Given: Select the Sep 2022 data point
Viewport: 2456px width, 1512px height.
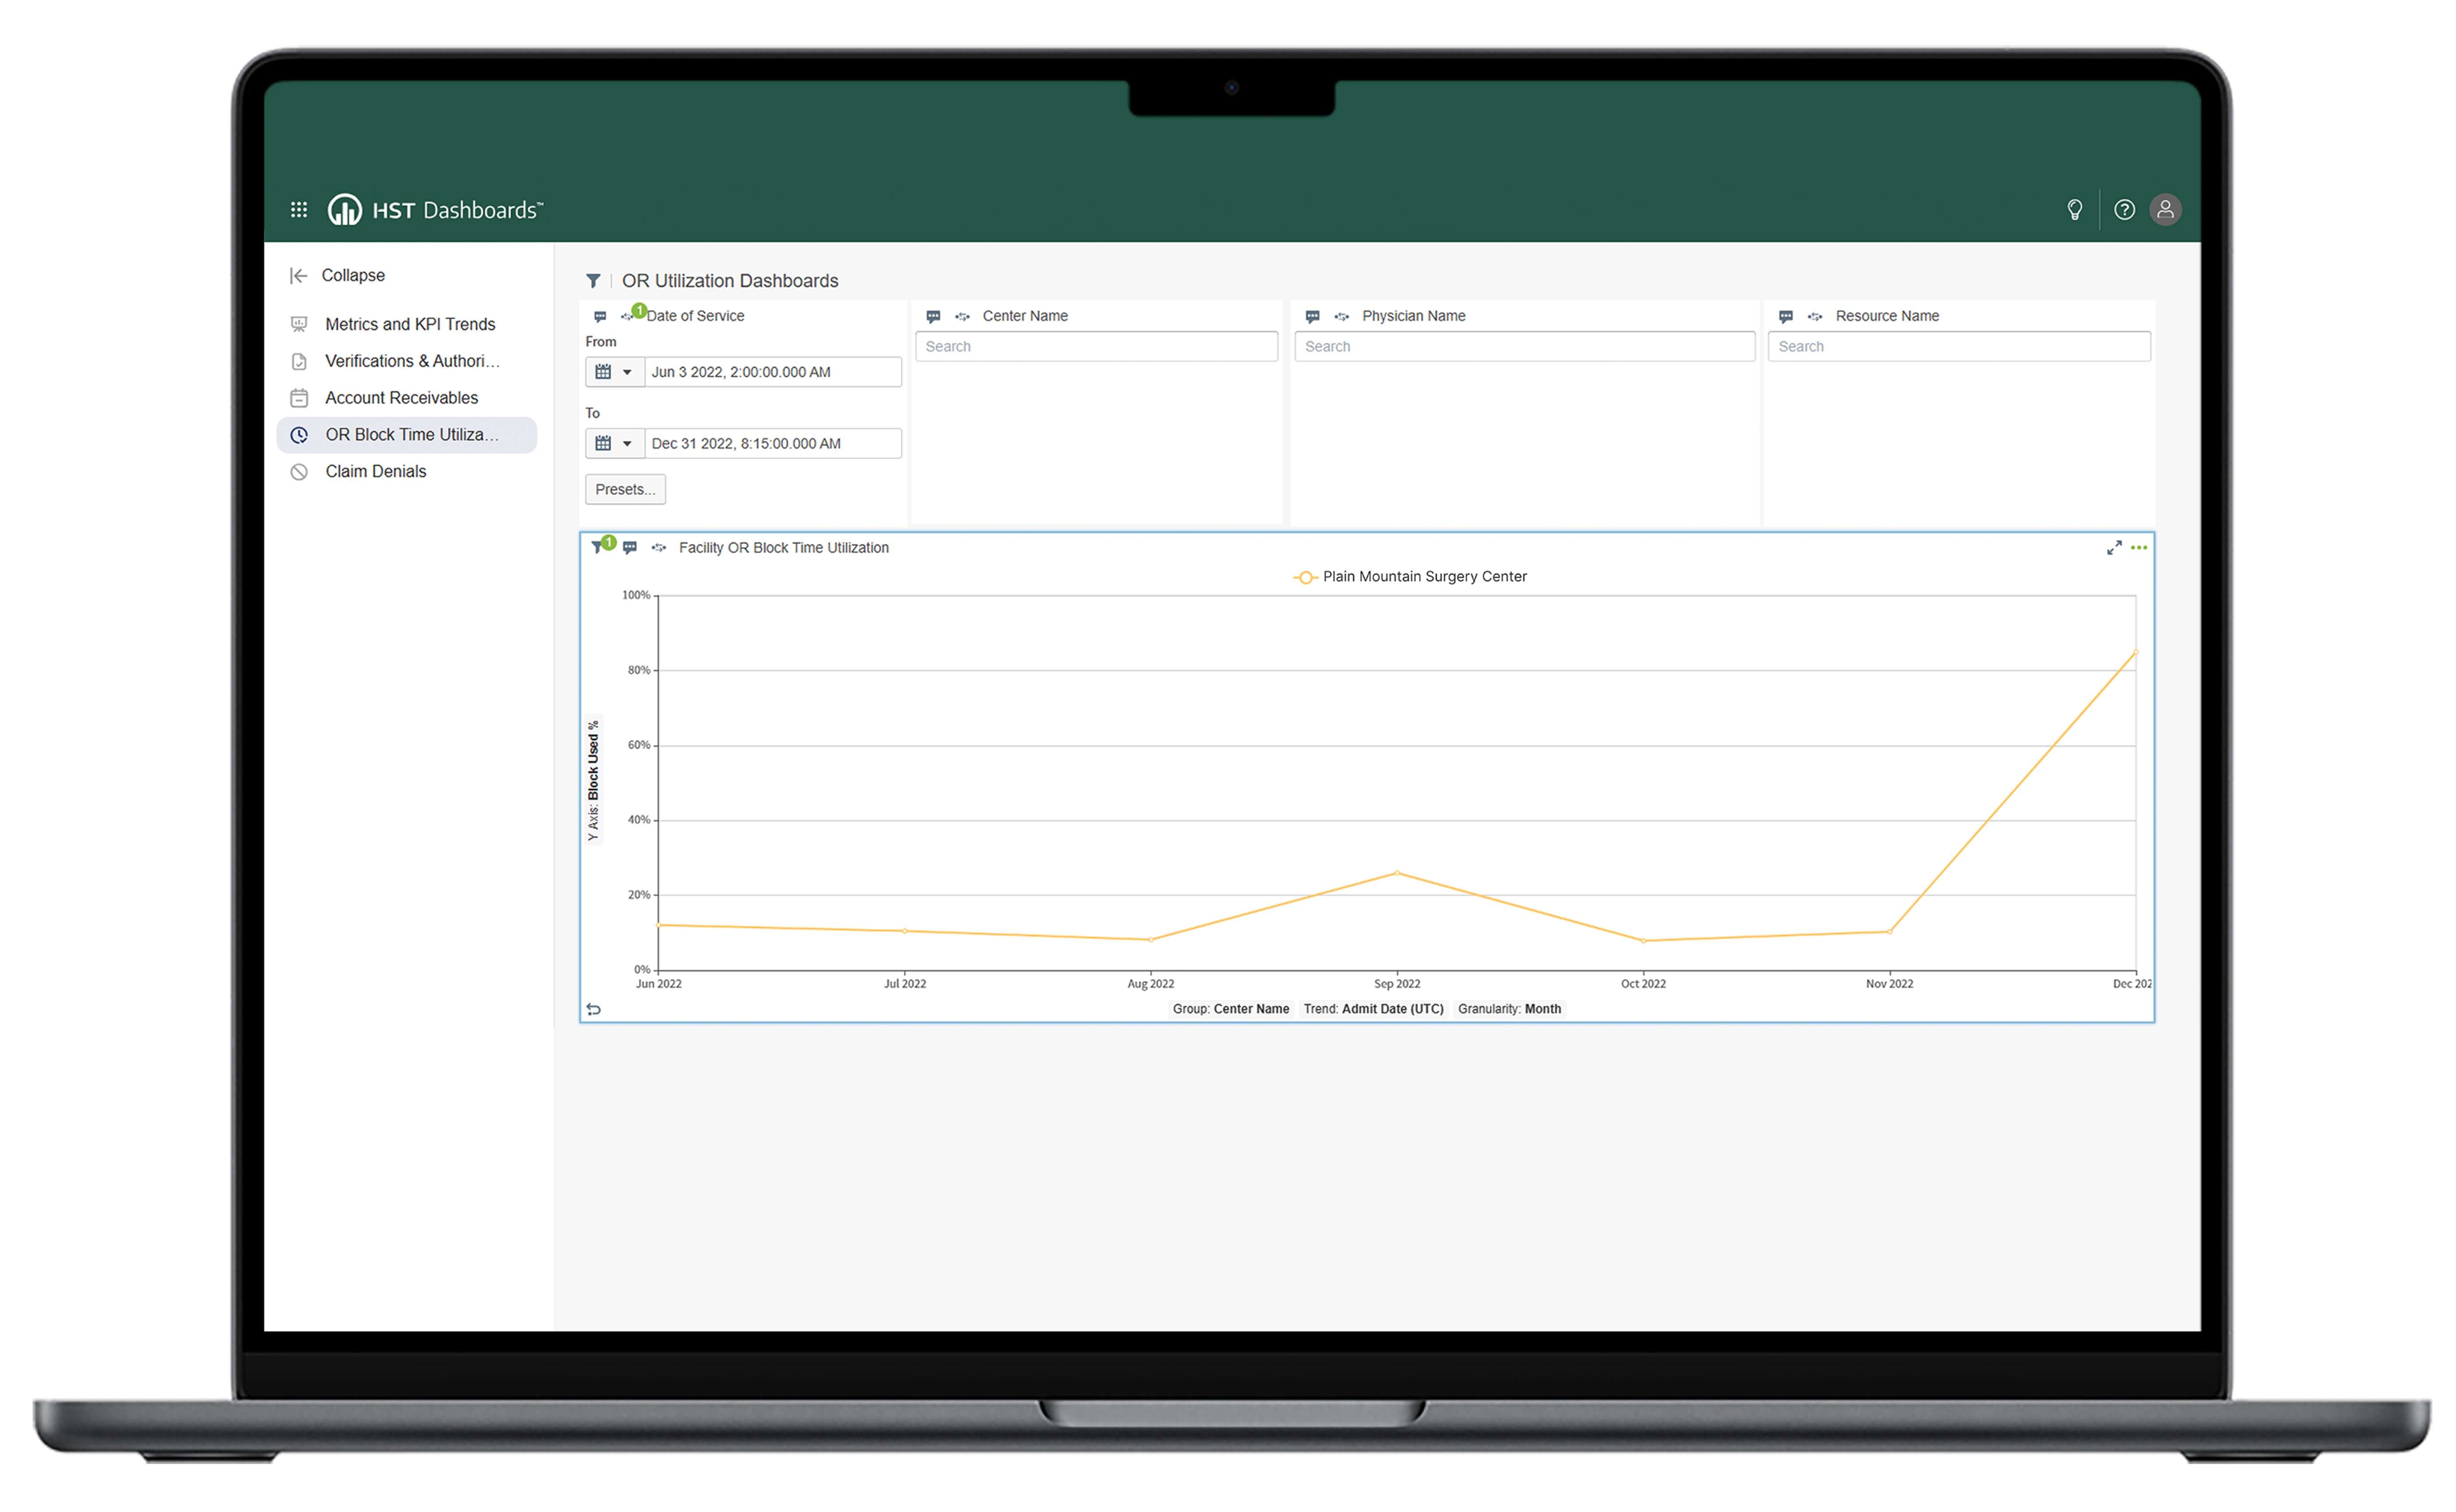Looking at the screenshot, I should 1396,873.
